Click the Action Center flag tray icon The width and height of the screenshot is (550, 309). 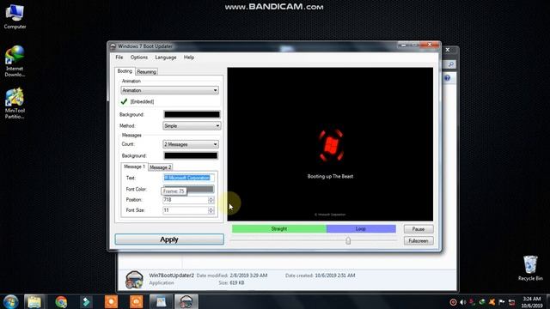pos(502,302)
